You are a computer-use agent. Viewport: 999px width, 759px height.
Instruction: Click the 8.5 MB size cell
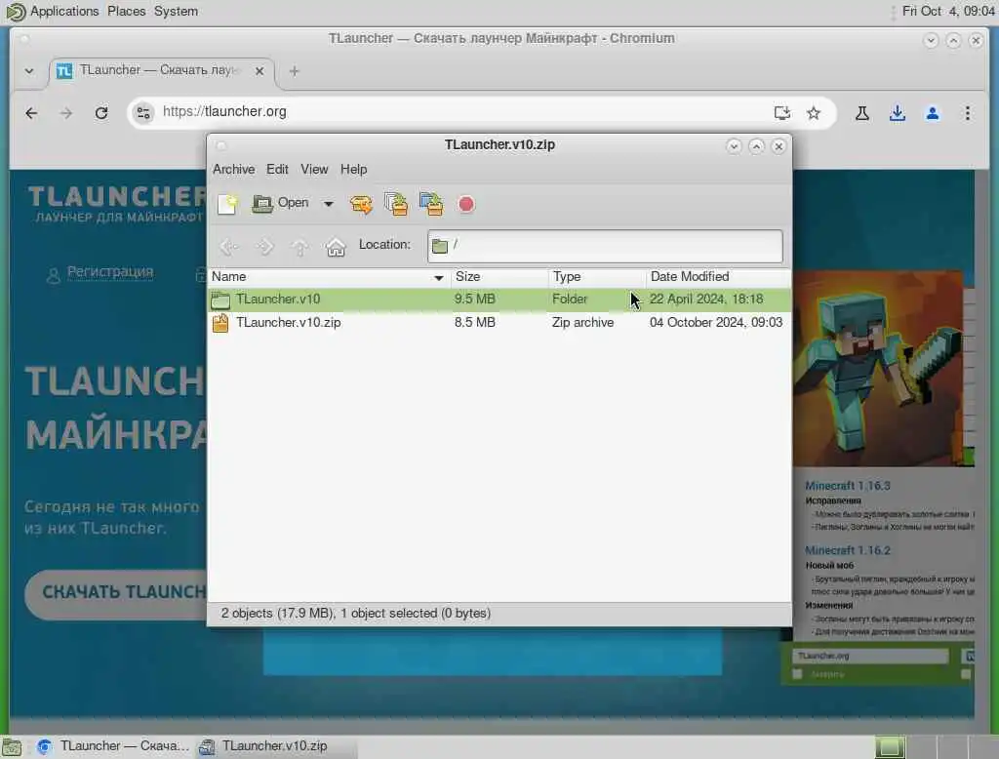(x=475, y=323)
